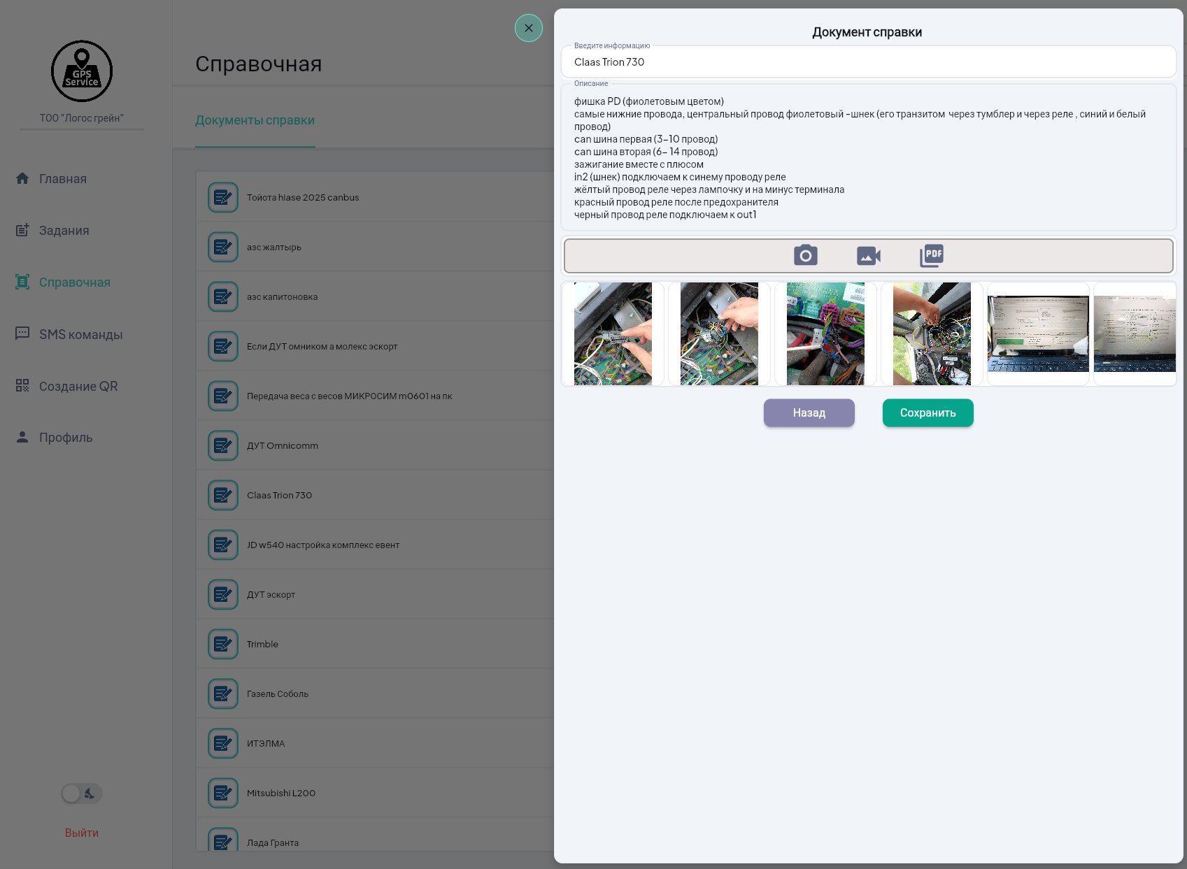
Task: Click the GPS Service logo
Action: pos(82,71)
